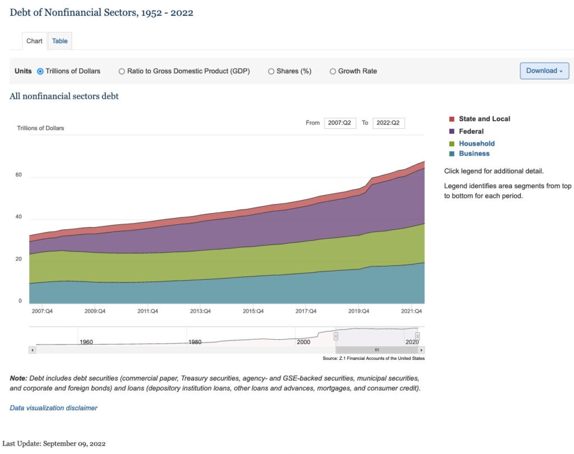This screenshot has width=574, height=454.
Task: Click the left range selector handle
Action: [x=336, y=336]
